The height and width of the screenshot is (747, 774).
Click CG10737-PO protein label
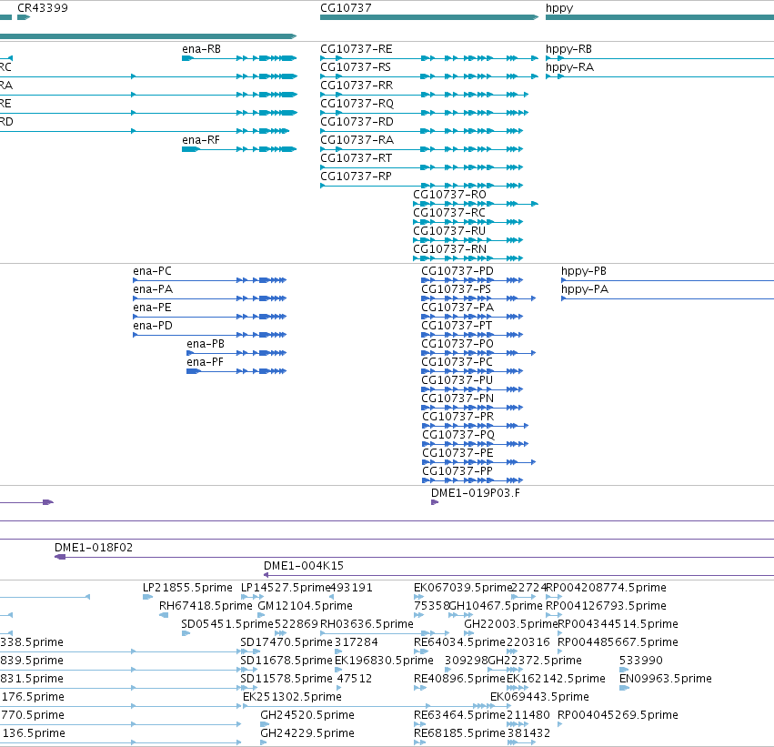457,344
